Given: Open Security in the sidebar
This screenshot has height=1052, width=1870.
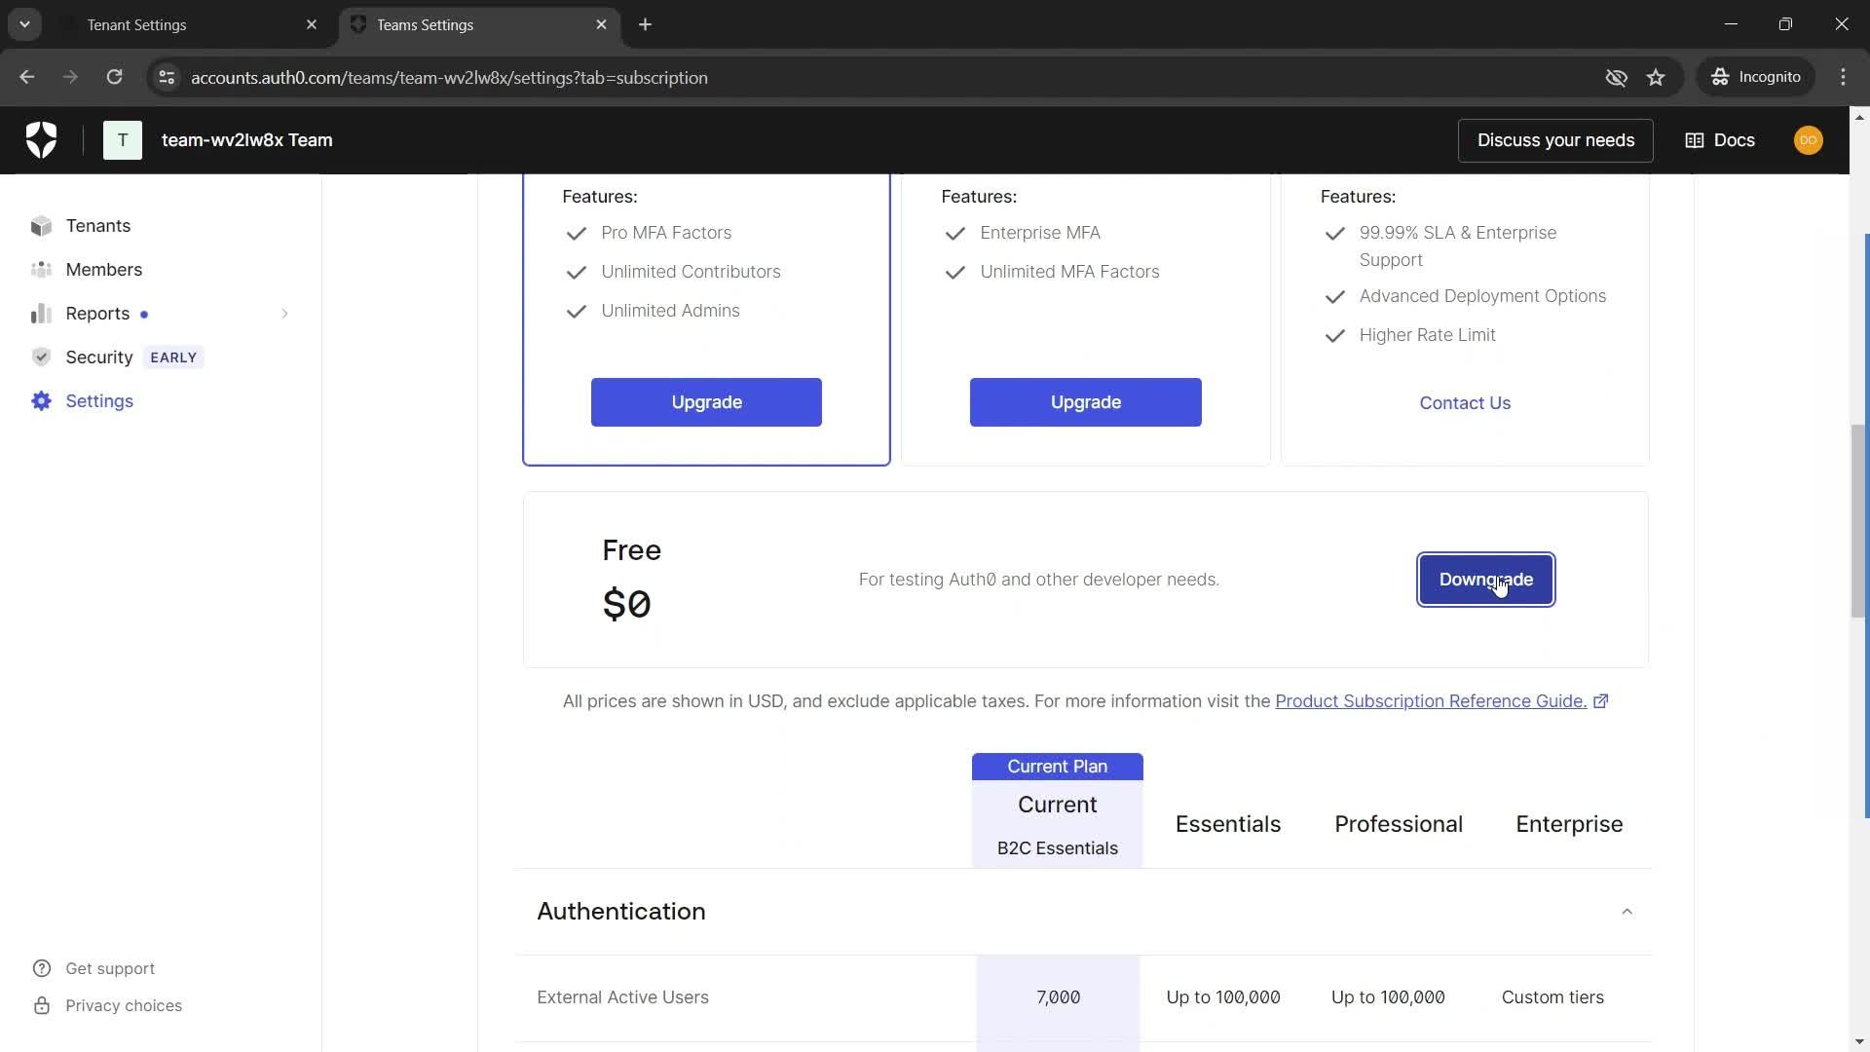Looking at the screenshot, I should click(98, 357).
